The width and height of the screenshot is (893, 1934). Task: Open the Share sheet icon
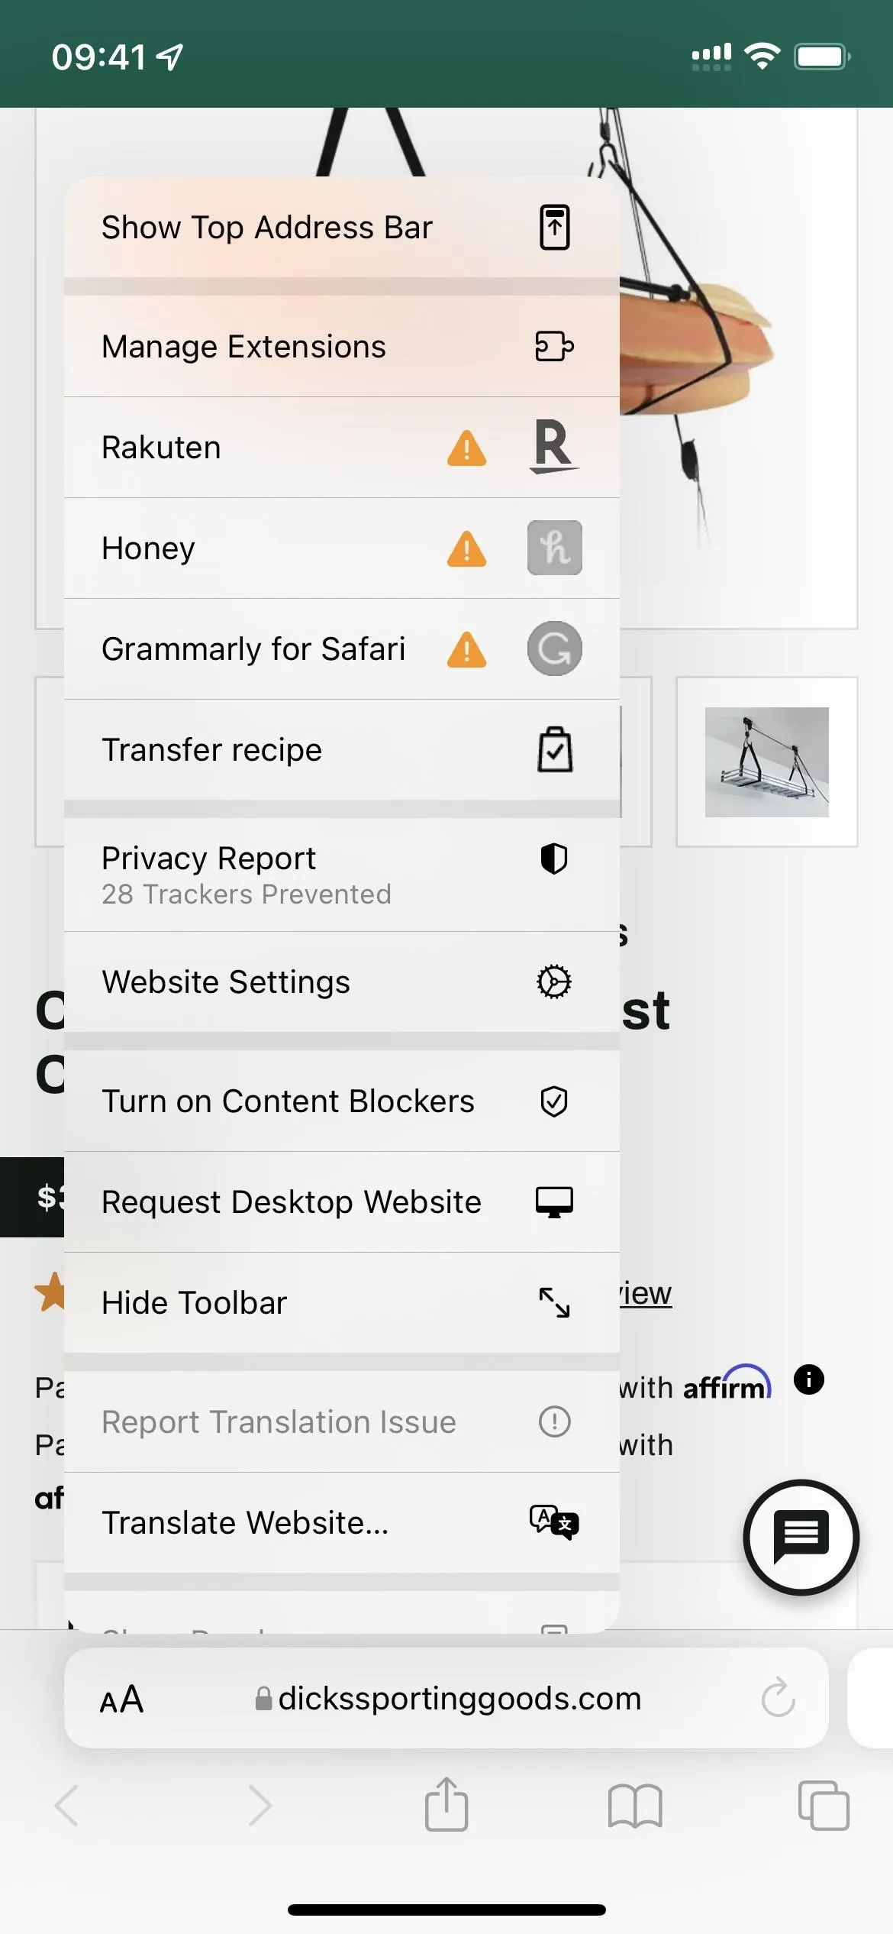446,1804
